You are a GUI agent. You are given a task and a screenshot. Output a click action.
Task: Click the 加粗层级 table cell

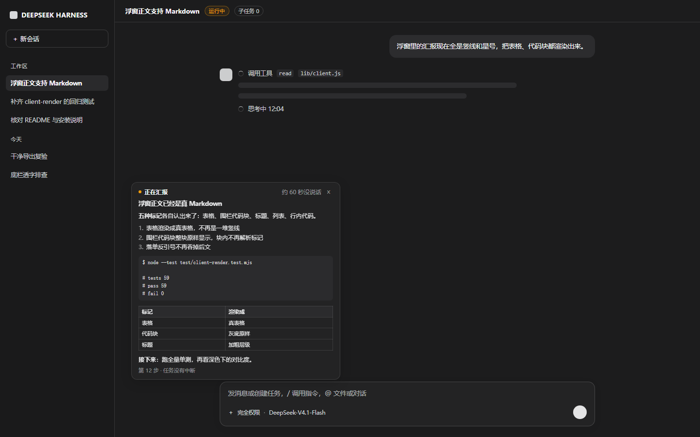tap(279, 345)
